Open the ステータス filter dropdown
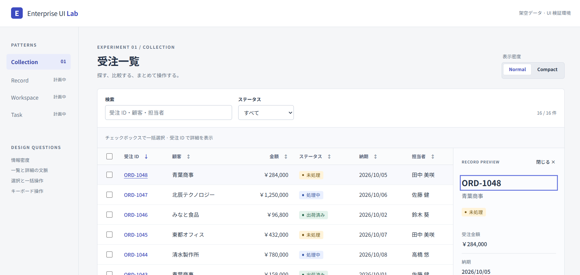 click(x=266, y=113)
